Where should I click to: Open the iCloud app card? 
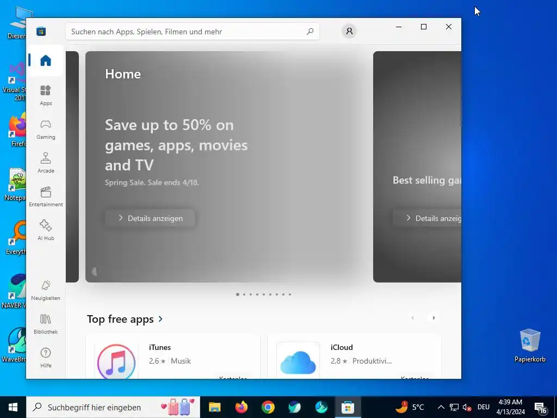355,356
